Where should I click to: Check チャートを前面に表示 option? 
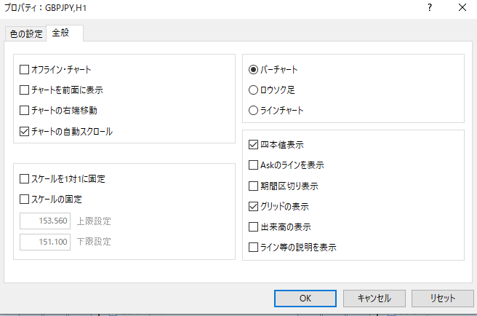pyautogui.click(x=25, y=90)
